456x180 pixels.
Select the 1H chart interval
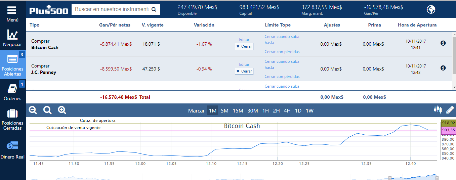point(265,110)
